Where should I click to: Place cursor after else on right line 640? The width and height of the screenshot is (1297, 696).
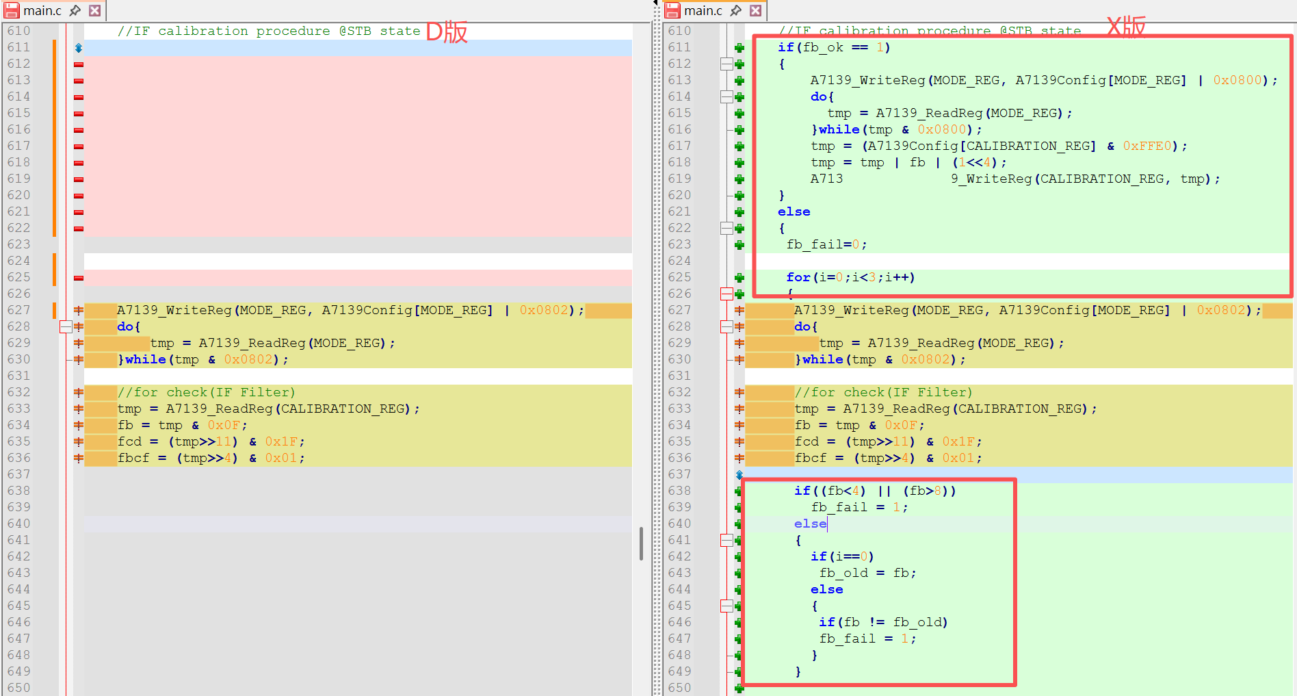(828, 524)
